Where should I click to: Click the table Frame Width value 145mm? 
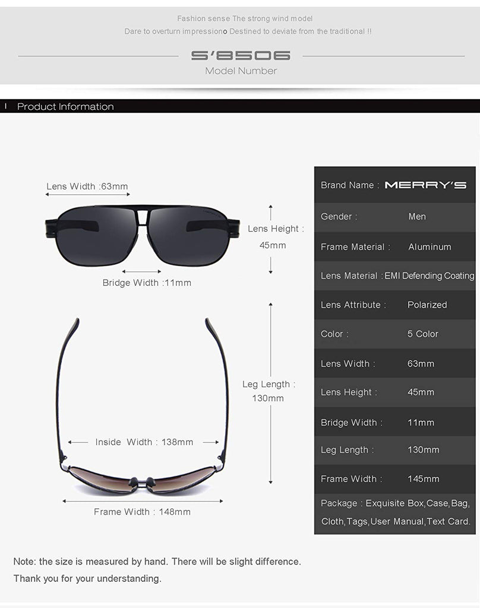click(x=424, y=479)
